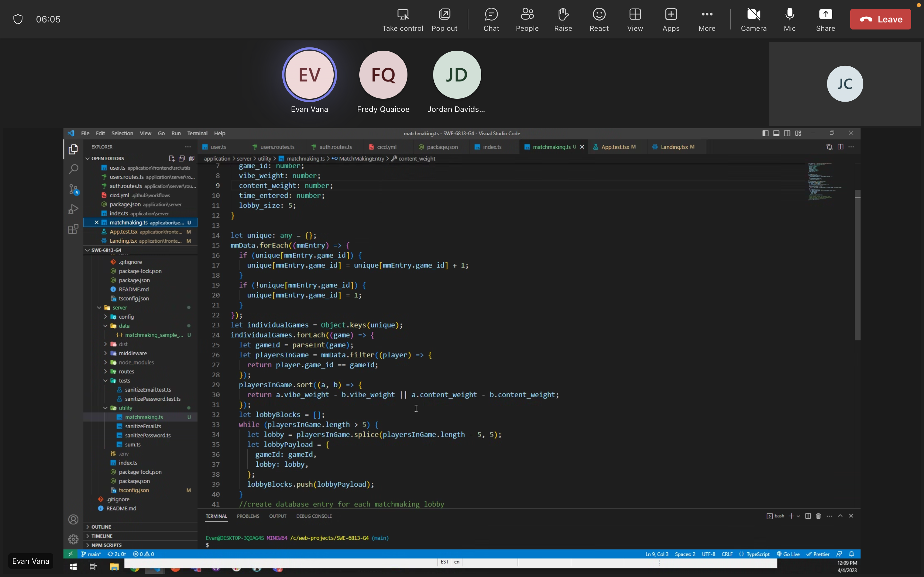
Task: Click the editor vertical scrollbar thumb
Action: 858,265
